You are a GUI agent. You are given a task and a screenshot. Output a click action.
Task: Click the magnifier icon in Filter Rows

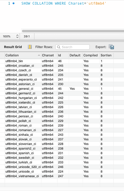pos(59,47)
